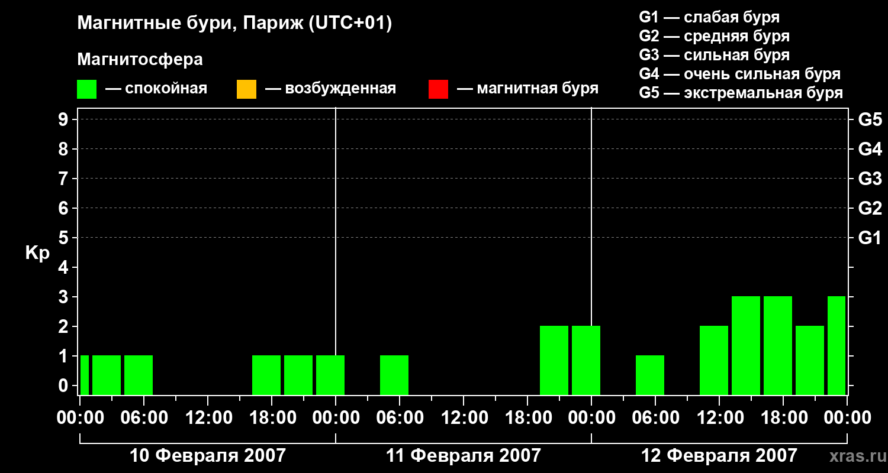888x473 pixels.
Task: Click the red магнитная буря legend swatch
Action: 438,89
